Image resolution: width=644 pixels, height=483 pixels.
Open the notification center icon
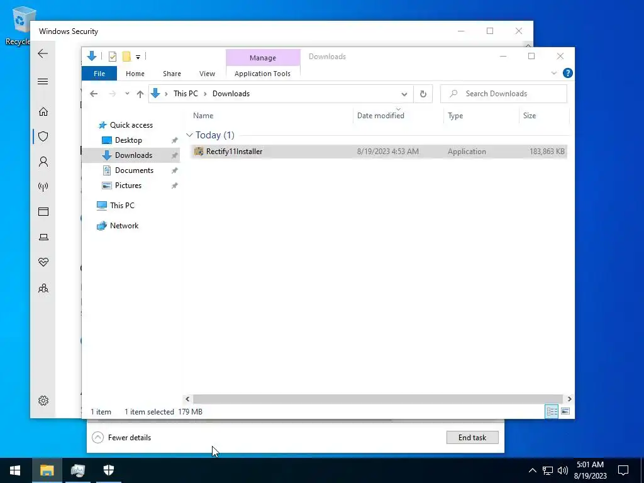click(x=623, y=470)
